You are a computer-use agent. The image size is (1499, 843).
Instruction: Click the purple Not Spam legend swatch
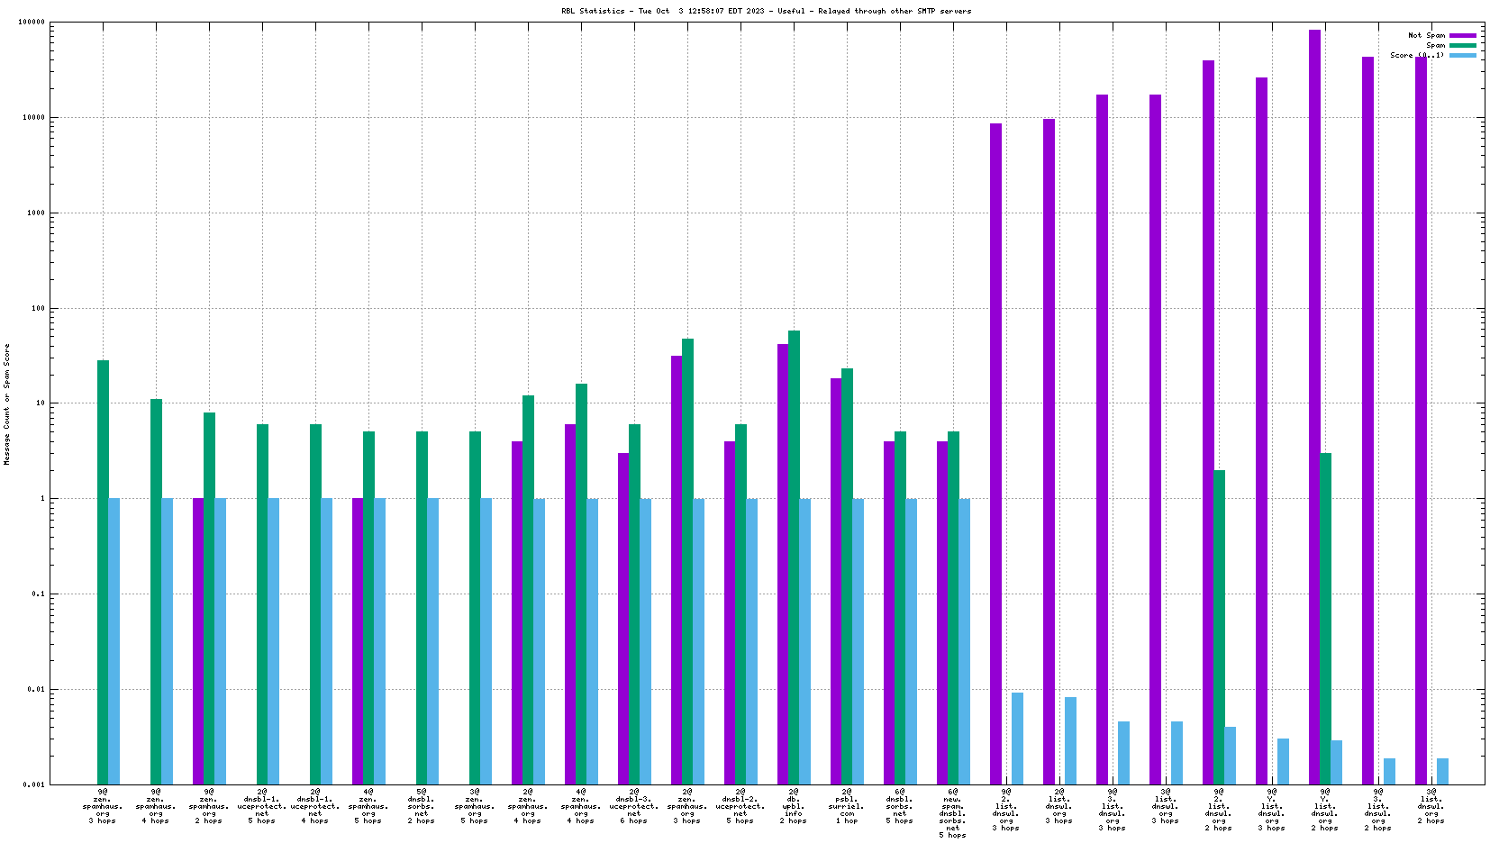pyautogui.click(x=1462, y=35)
